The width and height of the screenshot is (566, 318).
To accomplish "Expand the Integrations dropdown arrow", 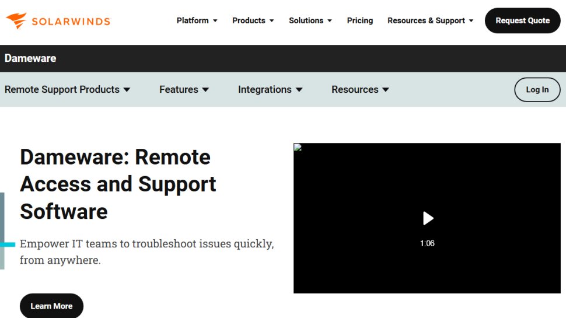I will [299, 89].
